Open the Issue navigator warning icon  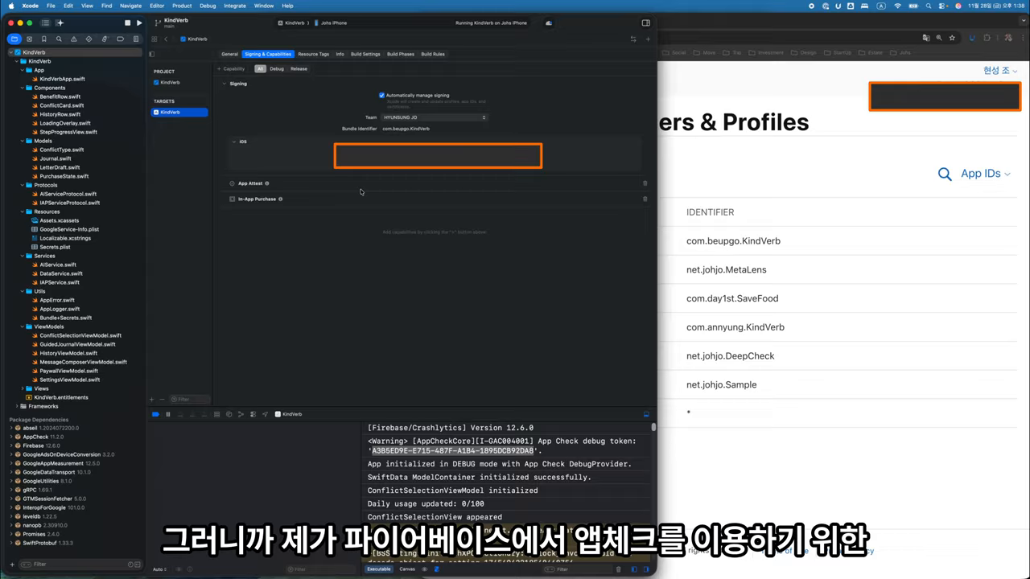tap(75, 39)
